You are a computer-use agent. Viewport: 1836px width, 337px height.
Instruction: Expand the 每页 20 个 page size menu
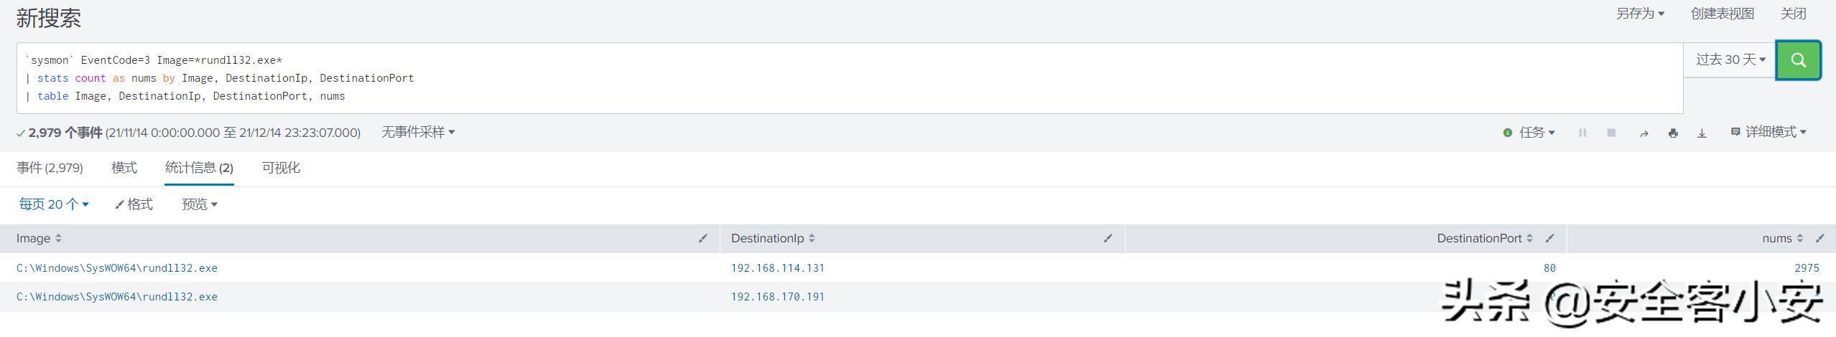tap(54, 204)
